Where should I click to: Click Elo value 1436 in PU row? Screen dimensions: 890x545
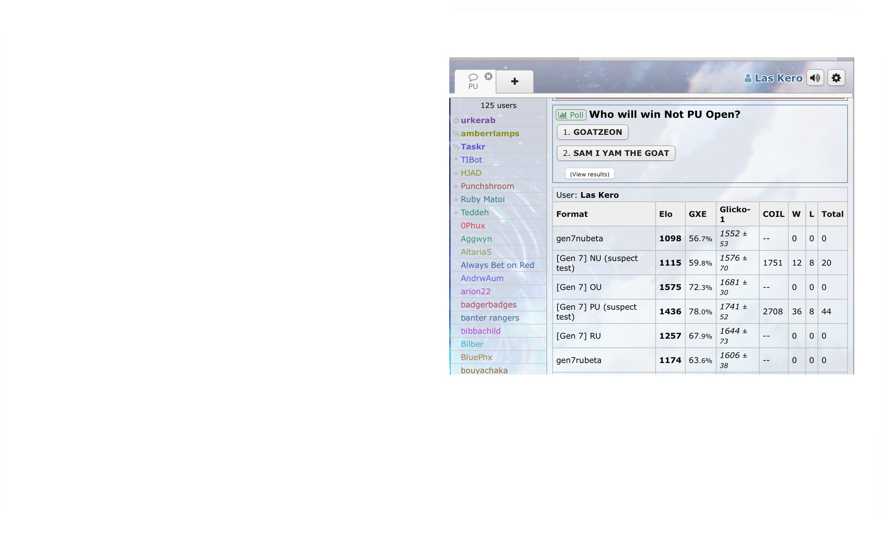click(x=670, y=312)
